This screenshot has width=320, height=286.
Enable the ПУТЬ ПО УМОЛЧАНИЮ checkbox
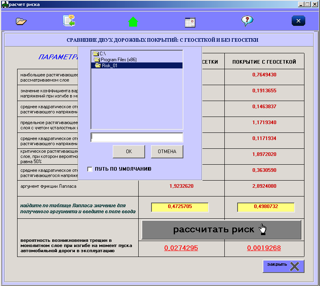90,169
